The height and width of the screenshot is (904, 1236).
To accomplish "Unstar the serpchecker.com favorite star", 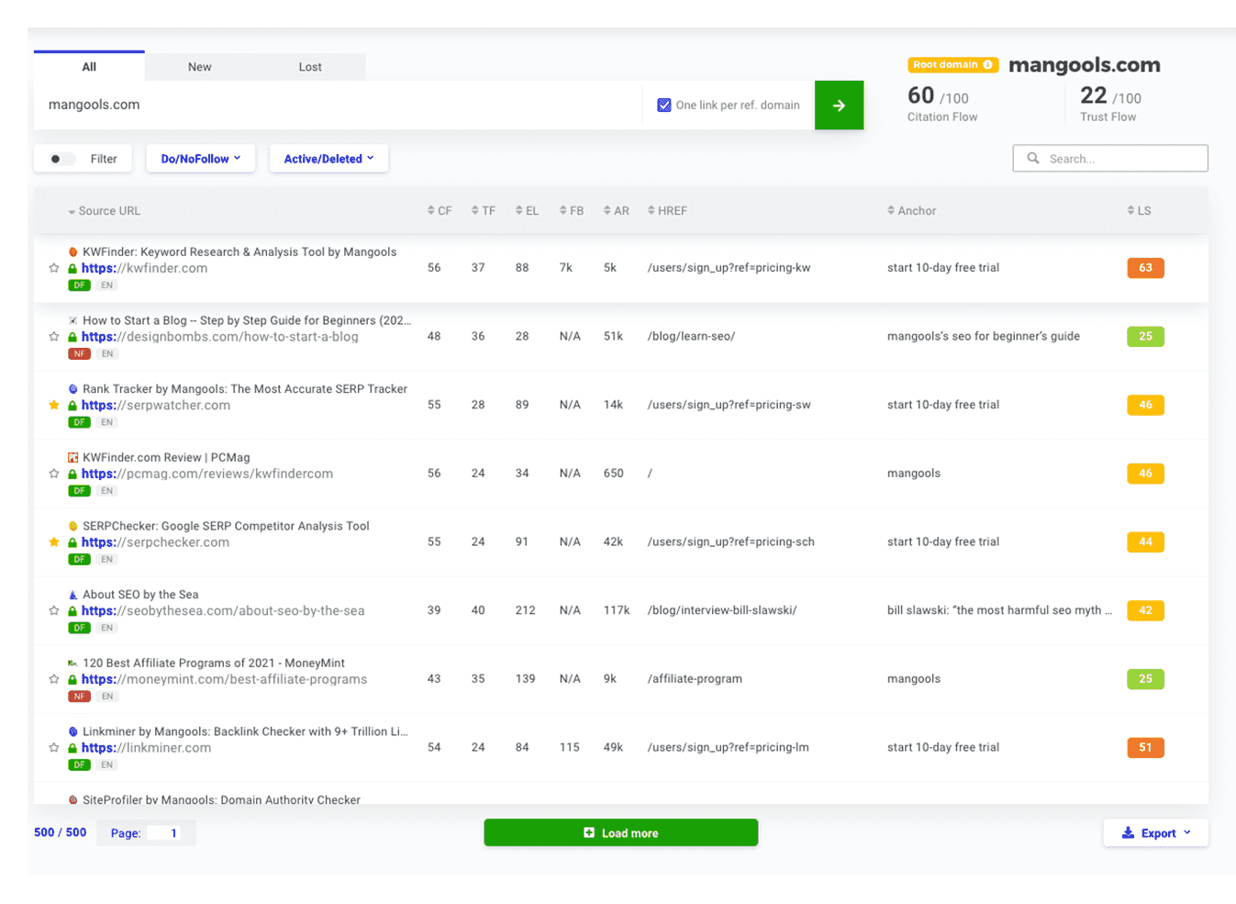I will coord(54,542).
